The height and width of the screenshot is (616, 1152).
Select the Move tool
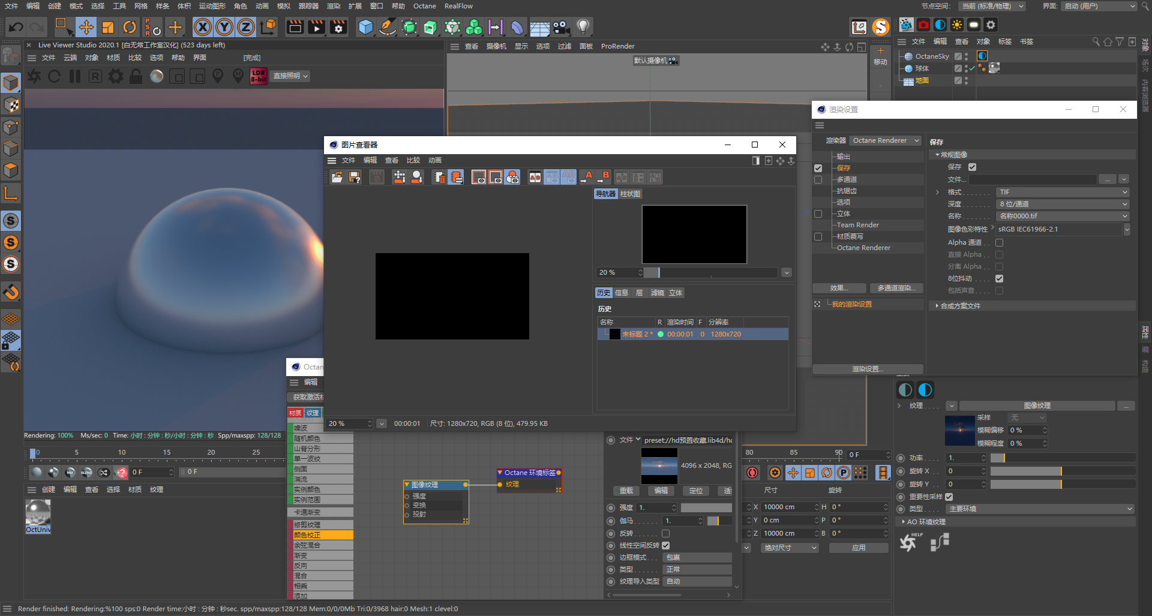tap(86, 27)
